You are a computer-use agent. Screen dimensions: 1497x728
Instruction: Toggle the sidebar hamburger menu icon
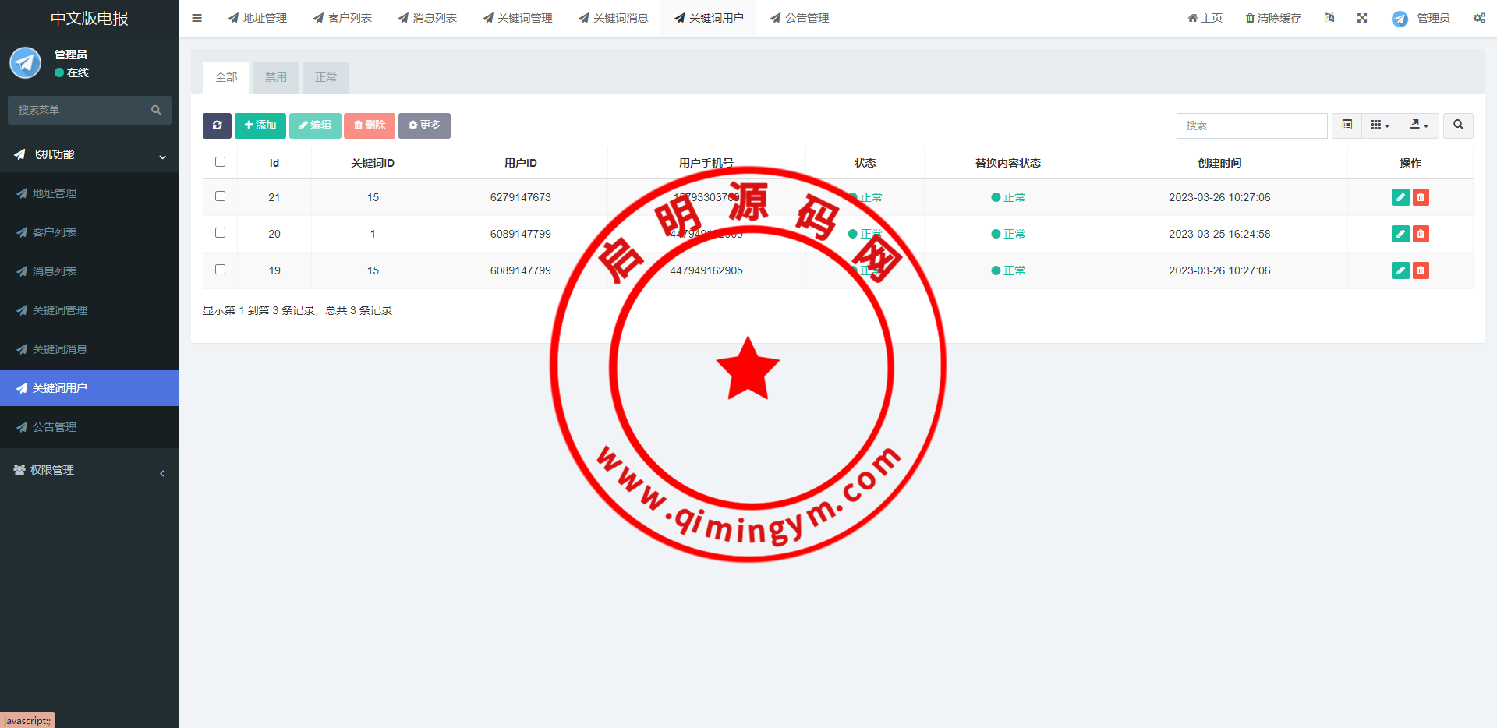pos(197,18)
